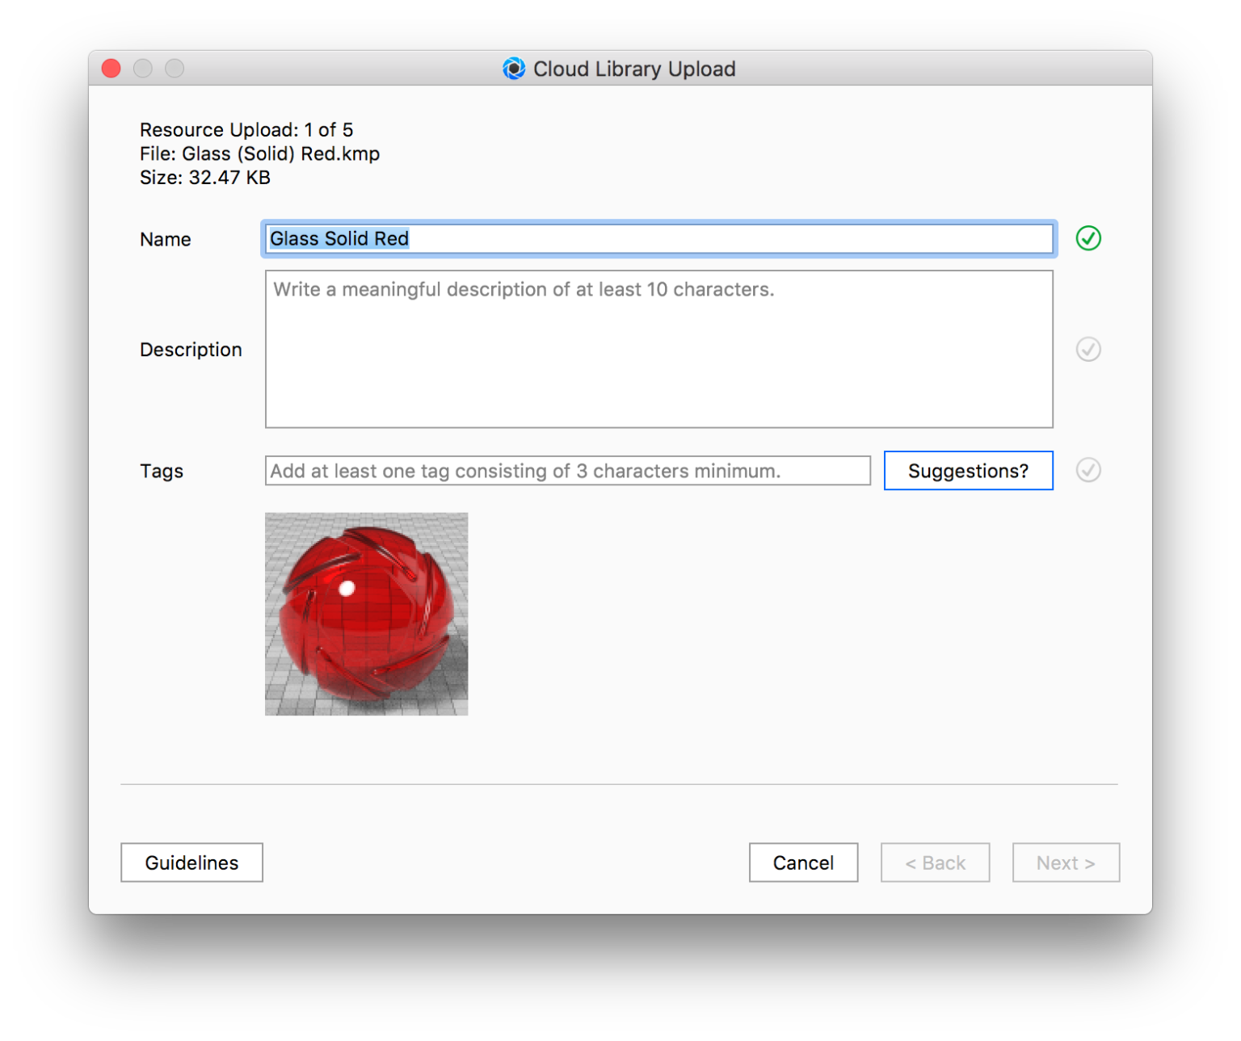Image resolution: width=1241 pixels, height=1041 pixels.
Task: Click the Next button
Action: (x=1065, y=862)
